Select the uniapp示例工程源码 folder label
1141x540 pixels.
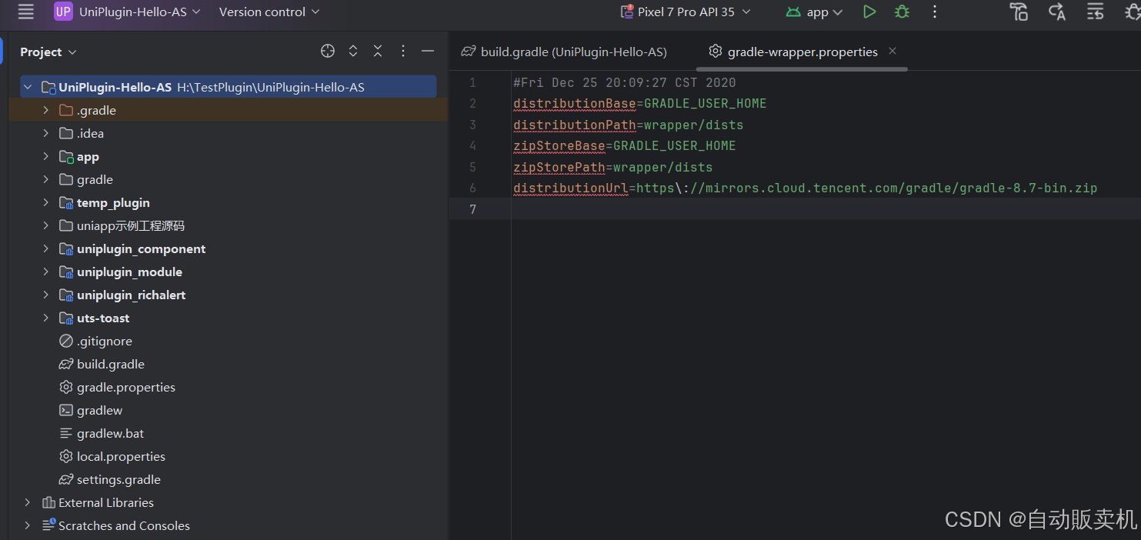[x=131, y=225]
